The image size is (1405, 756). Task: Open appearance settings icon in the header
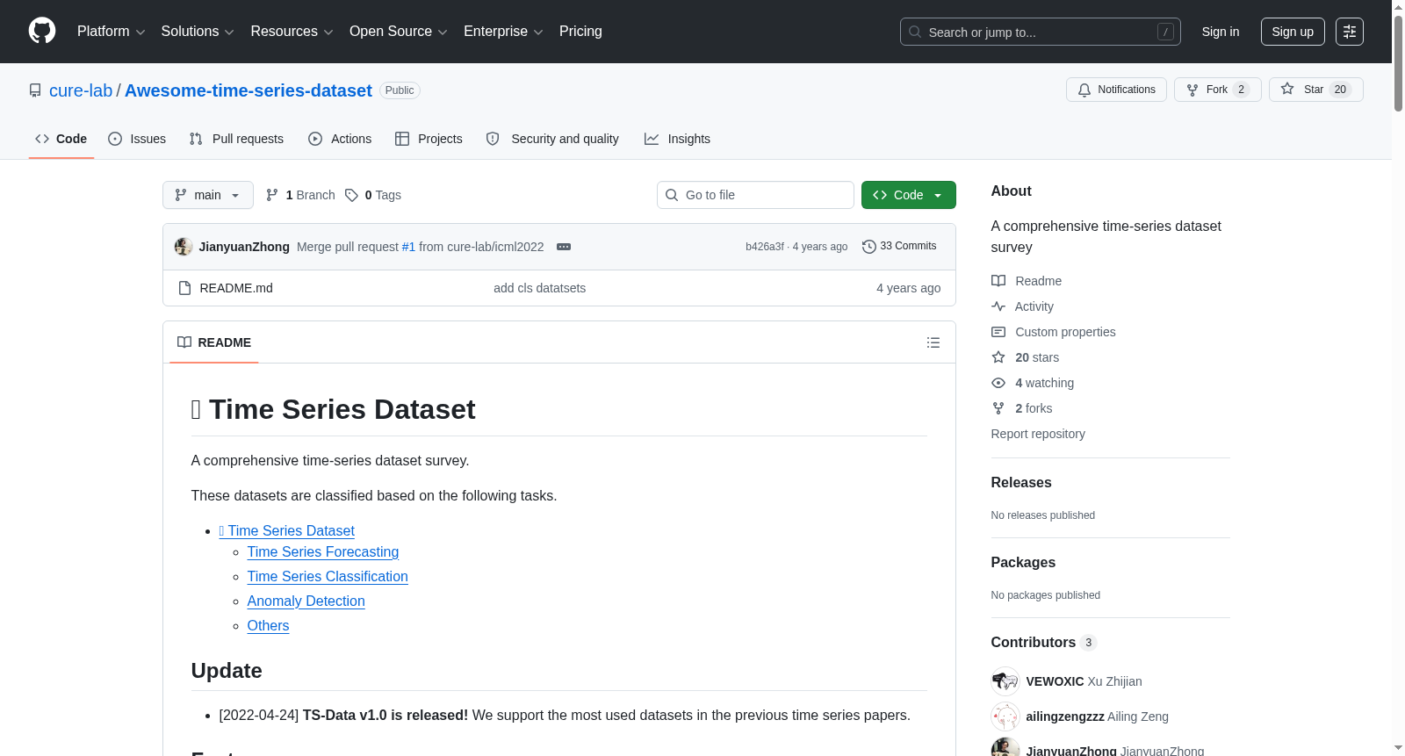[x=1350, y=32]
